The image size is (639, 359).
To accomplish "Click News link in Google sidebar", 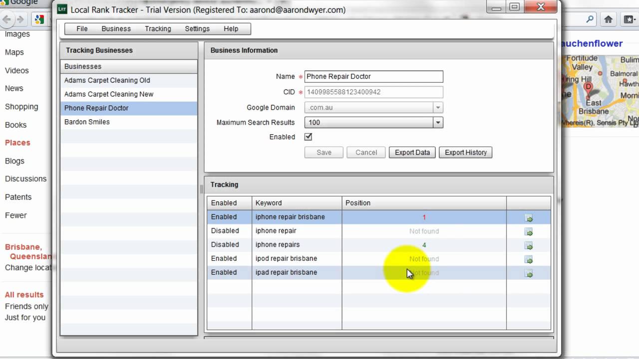I will click(14, 88).
